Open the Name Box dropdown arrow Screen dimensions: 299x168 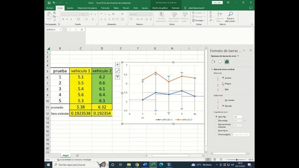[60, 29]
